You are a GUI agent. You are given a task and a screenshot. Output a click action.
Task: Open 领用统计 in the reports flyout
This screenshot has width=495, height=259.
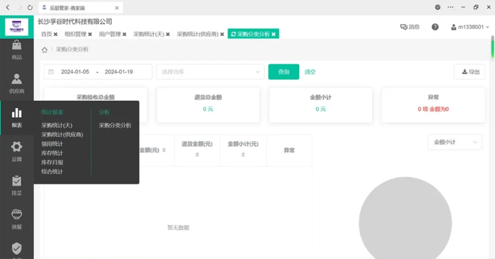click(x=52, y=144)
